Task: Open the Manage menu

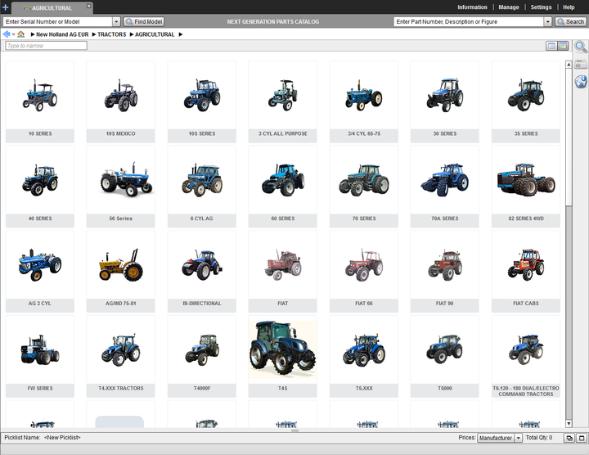Action: [x=509, y=7]
